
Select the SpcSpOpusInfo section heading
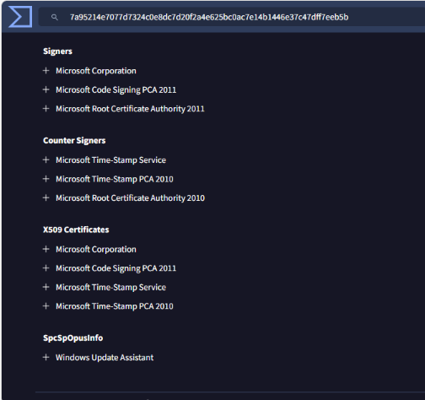click(73, 338)
